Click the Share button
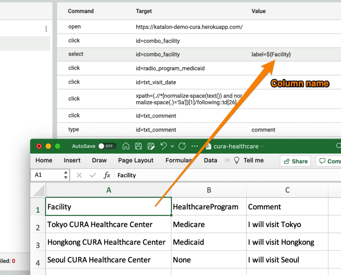The image size is (341, 275). coord(295,161)
